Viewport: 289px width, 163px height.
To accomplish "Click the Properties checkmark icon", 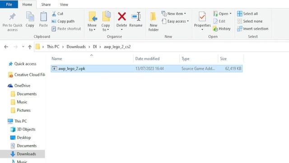I will click(x=202, y=17).
